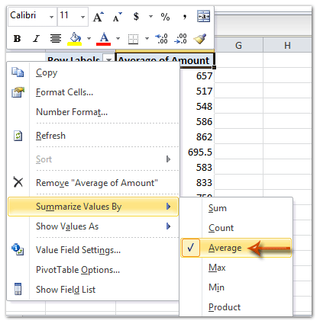The image size is (320, 324).
Task: Toggle Bold in the mini toolbar
Action: click(x=17, y=39)
